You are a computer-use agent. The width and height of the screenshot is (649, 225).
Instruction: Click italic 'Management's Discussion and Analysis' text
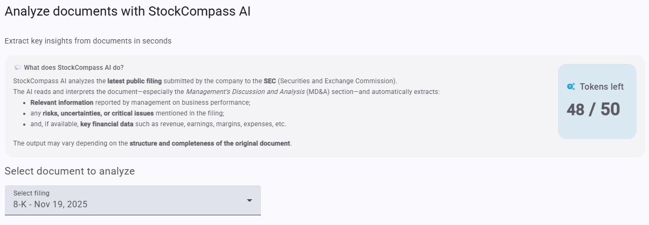click(x=244, y=92)
